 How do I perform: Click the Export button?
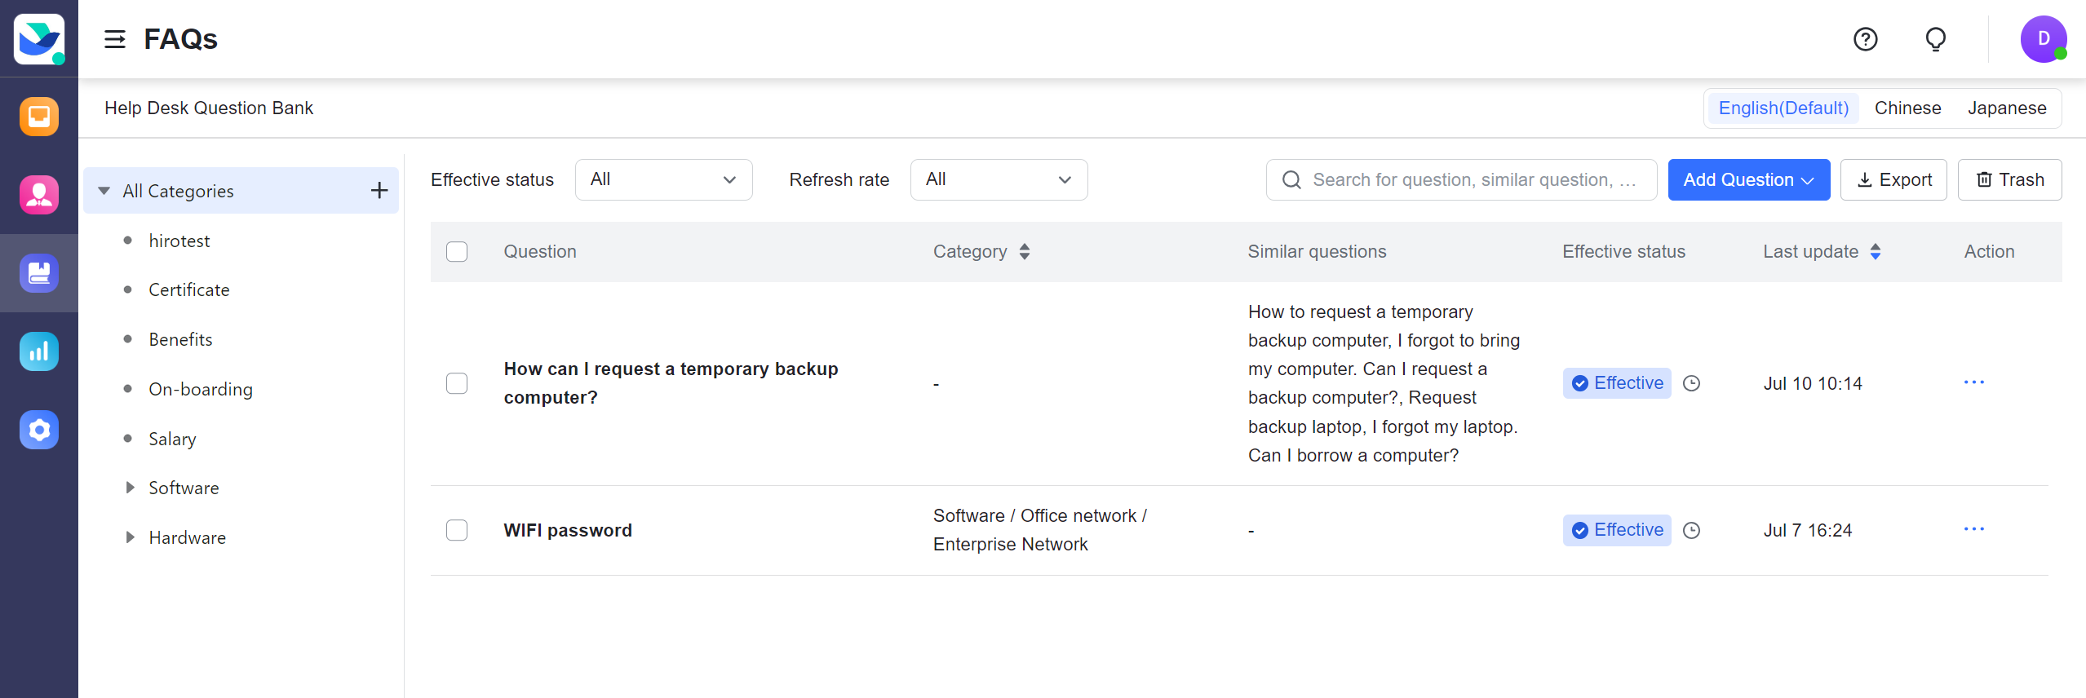(1893, 180)
